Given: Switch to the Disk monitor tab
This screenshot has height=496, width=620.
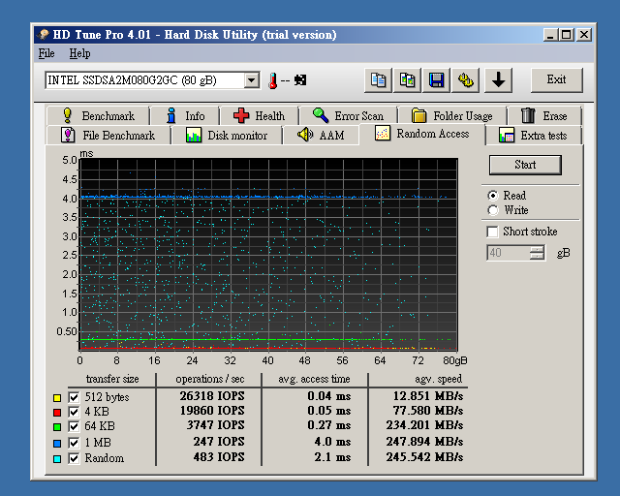Looking at the screenshot, I should [x=226, y=136].
